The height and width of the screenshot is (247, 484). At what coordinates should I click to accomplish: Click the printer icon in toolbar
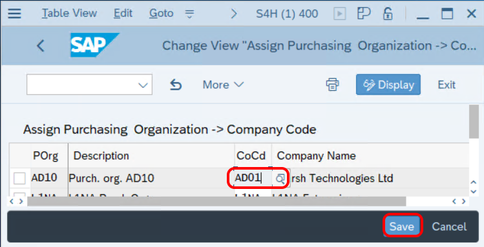pos(332,84)
